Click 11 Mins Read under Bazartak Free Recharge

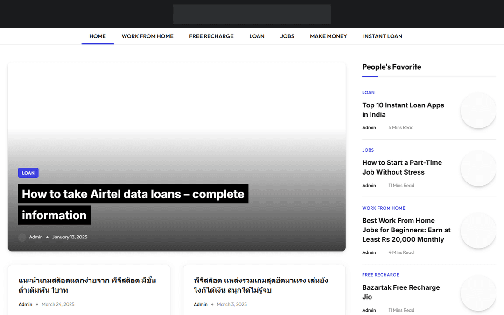[401, 310]
